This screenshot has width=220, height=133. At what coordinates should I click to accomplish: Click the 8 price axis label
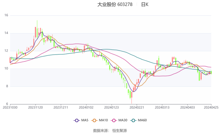7,86
